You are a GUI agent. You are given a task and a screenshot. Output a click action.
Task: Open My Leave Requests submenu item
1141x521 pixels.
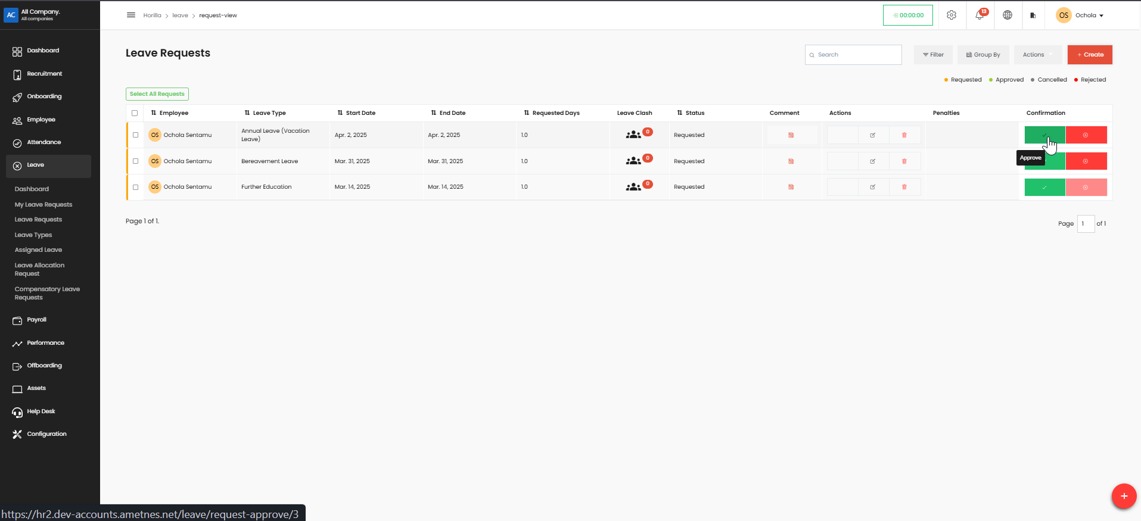tap(43, 205)
